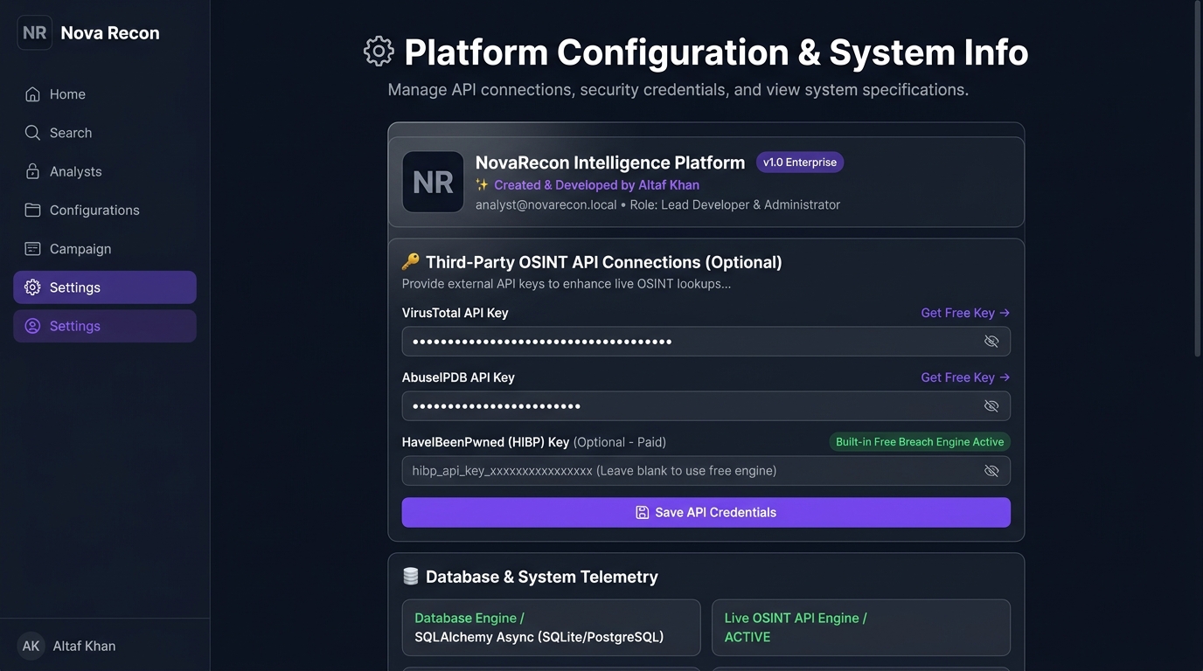This screenshot has width=1203, height=671.
Task: Click the NovaRecon Intelligence Platform heading
Action: click(x=610, y=163)
